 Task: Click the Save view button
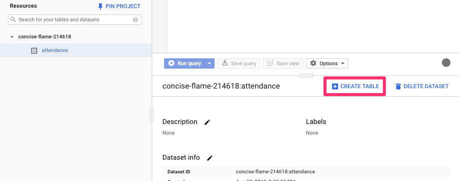[x=283, y=63]
